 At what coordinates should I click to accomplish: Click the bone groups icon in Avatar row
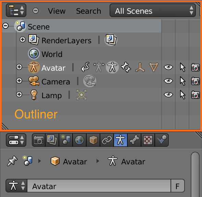126,67
